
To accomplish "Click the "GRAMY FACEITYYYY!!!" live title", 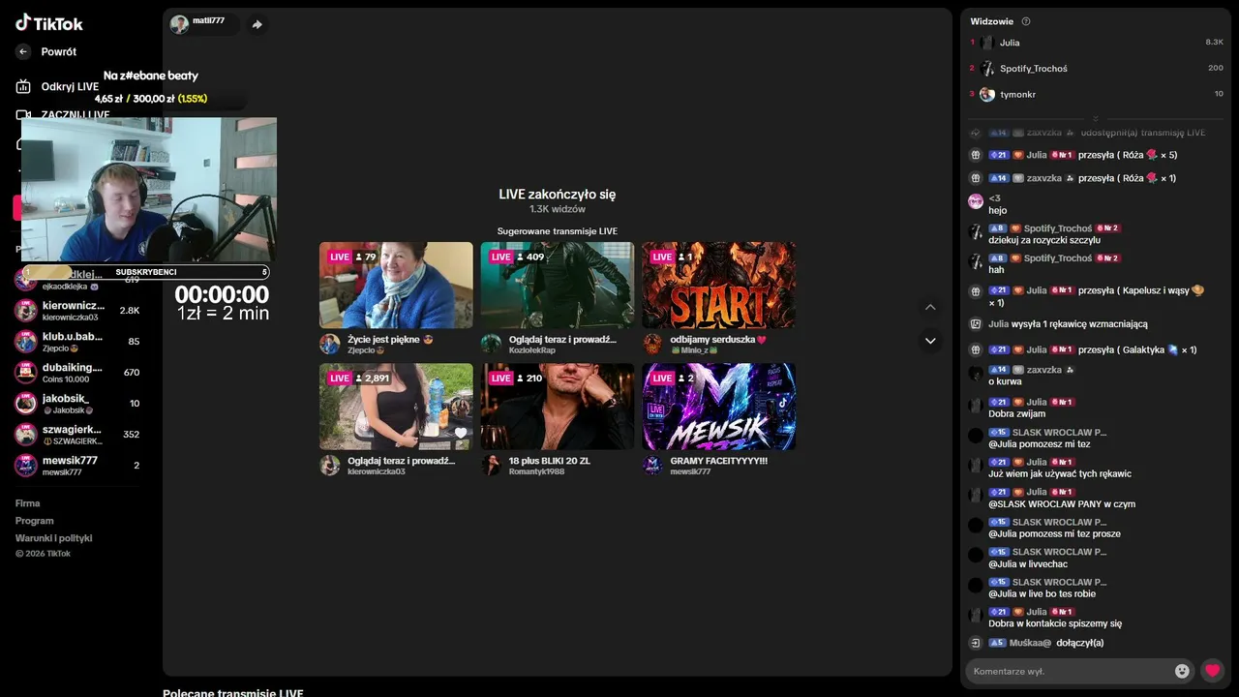I will click(719, 461).
